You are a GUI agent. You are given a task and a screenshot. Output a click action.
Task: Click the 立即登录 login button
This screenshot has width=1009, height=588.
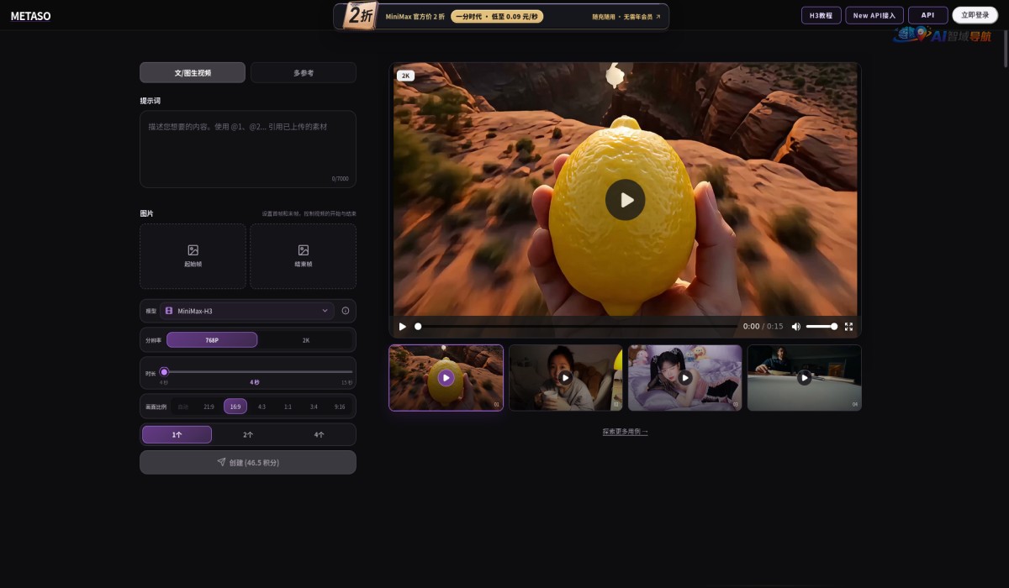[975, 15]
